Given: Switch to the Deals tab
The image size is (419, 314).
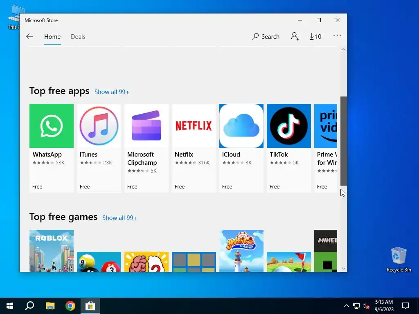Looking at the screenshot, I should click(x=78, y=36).
